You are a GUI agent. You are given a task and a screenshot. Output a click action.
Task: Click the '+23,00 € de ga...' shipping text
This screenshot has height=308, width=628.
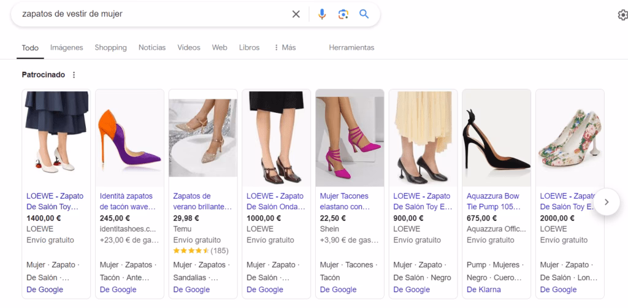129,241
